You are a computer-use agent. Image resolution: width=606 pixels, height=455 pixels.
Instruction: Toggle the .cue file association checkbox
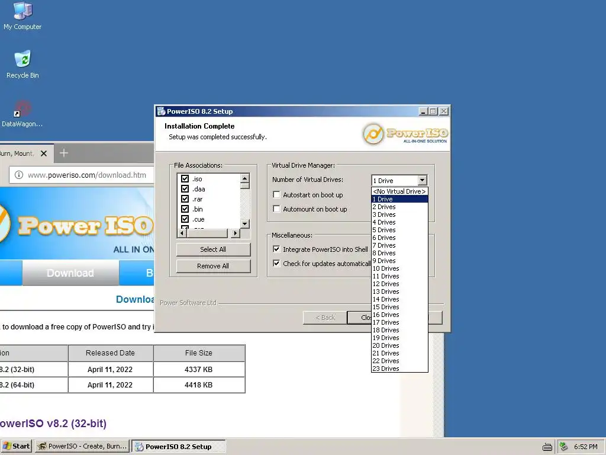coord(185,219)
